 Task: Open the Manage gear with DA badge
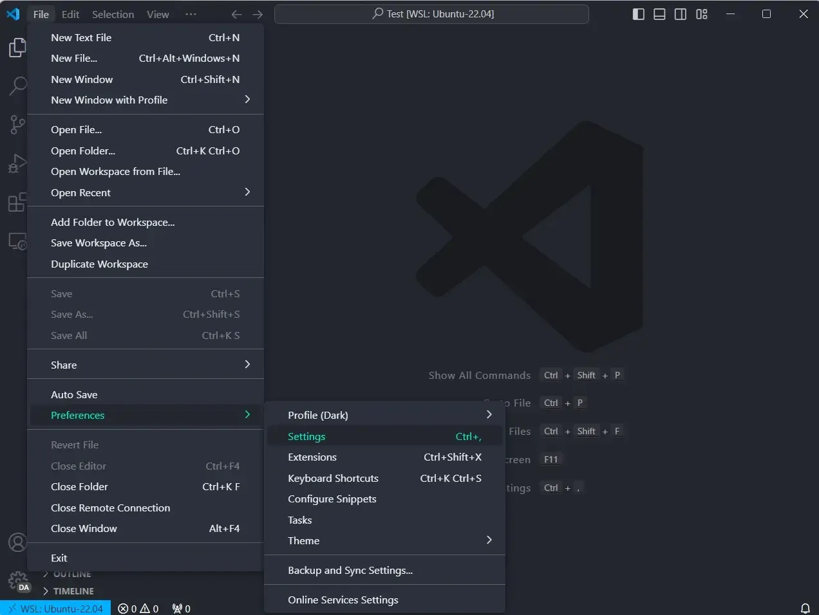[x=19, y=581]
